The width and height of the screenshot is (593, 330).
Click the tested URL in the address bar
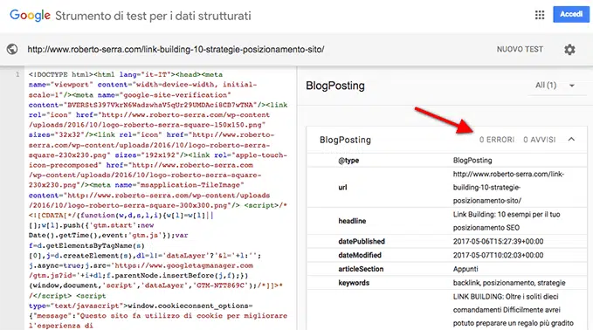pos(176,49)
